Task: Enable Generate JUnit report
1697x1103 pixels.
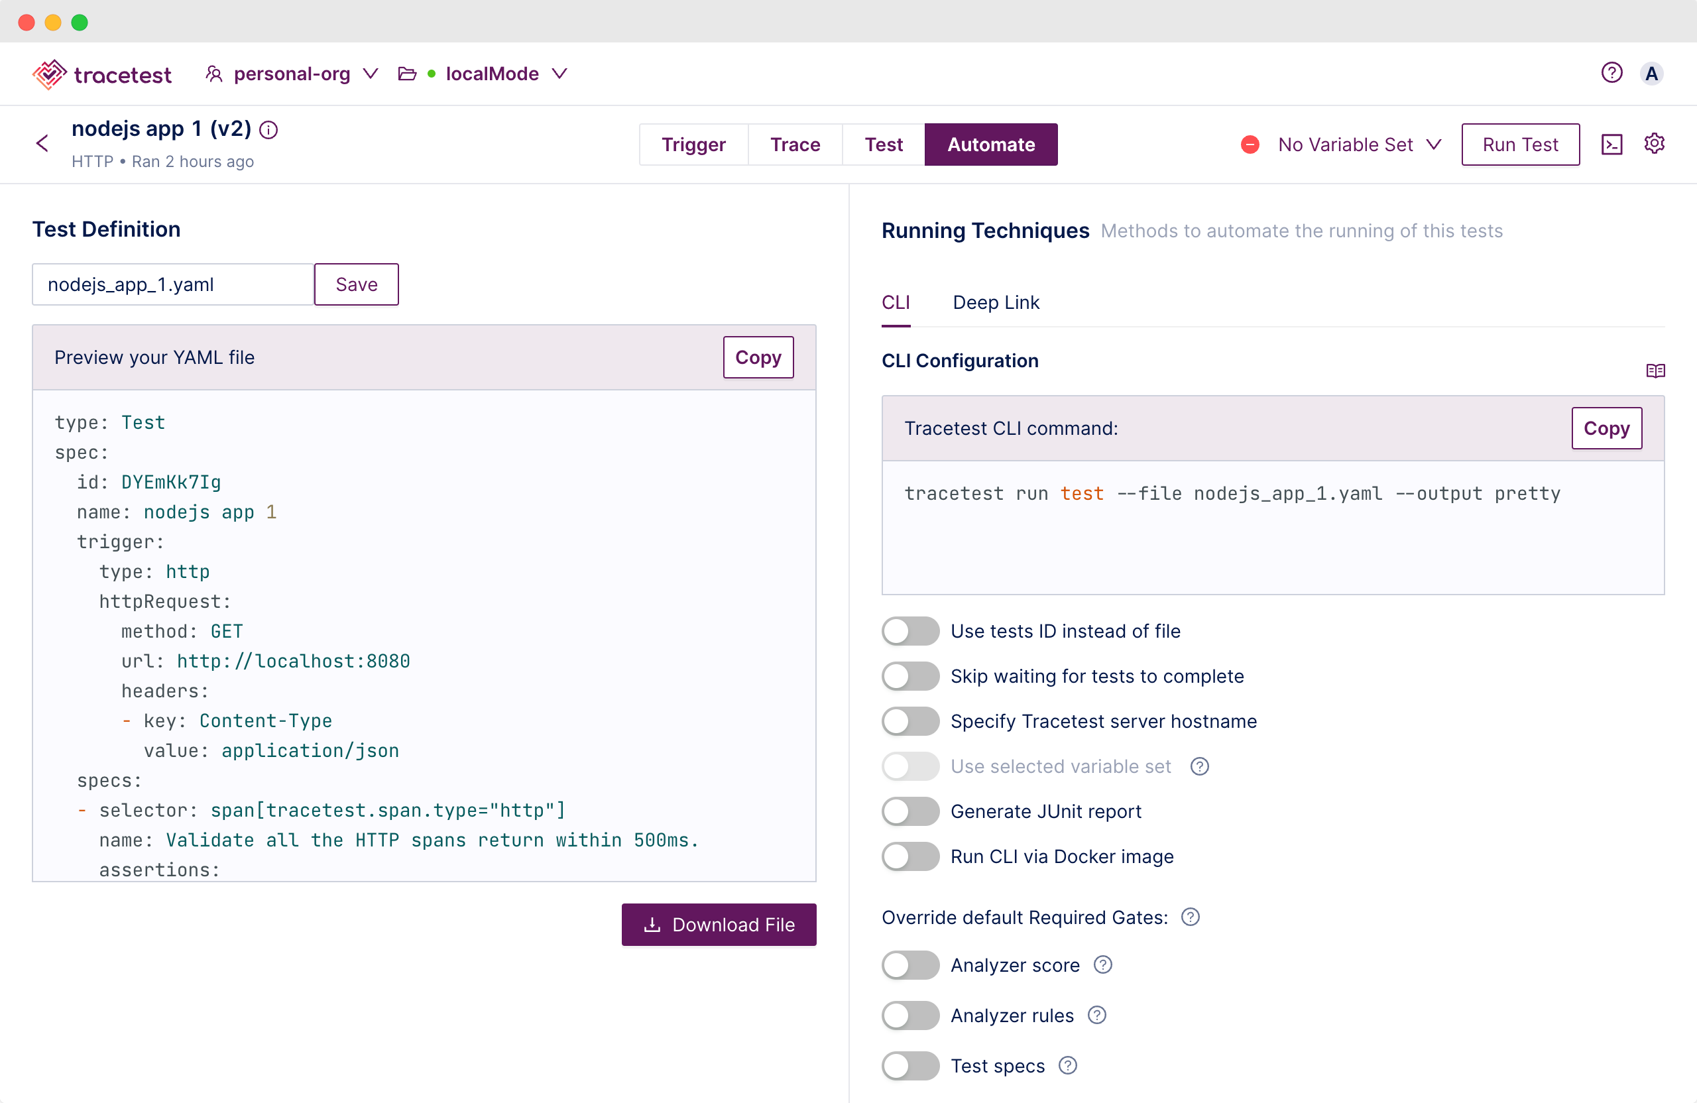Action: click(x=910, y=811)
